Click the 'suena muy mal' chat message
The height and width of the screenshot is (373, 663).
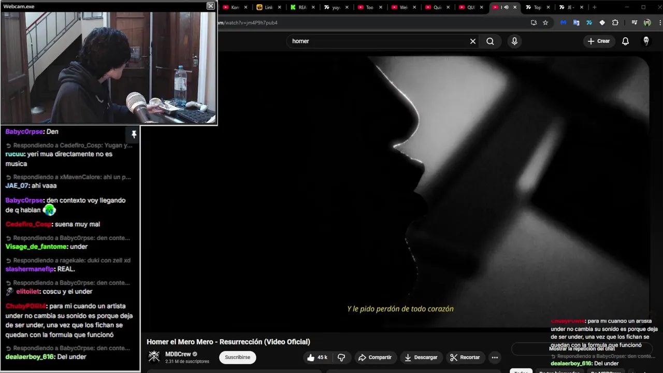tap(77, 224)
